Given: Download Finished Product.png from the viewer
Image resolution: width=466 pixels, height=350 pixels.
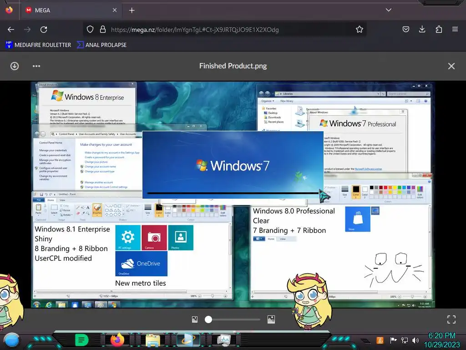Looking at the screenshot, I should (14, 66).
